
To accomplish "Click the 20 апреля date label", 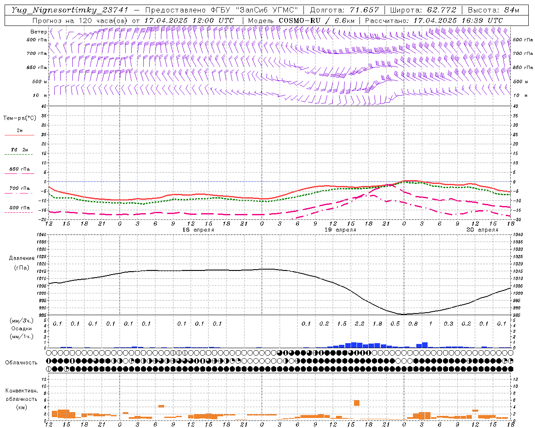I will (x=482, y=230).
